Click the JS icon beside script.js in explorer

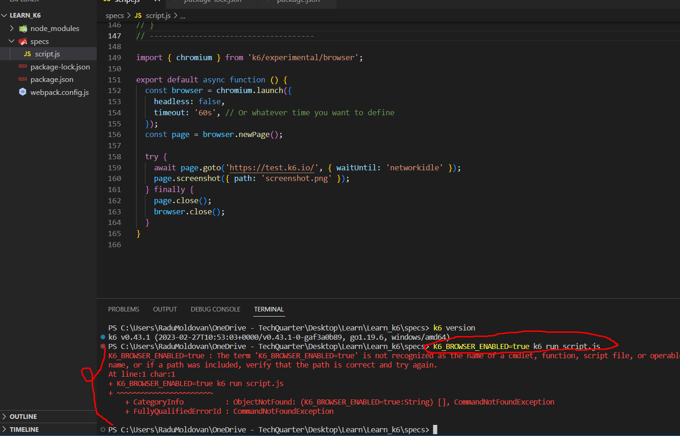coord(27,54)
